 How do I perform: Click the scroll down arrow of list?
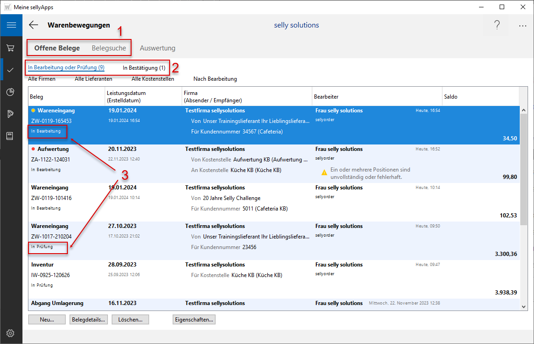click(x=523, y=306)
